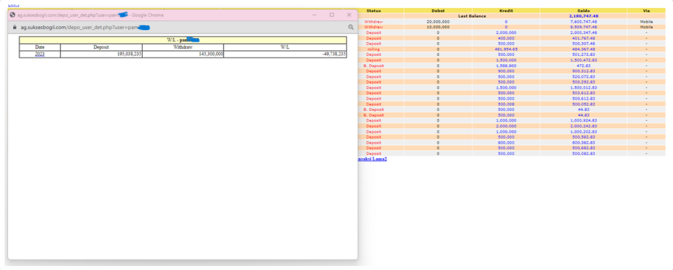The height and width of the screenshot is (270, 673).
Task: Select the -49,738,235 W/L cell
Action: [x=285, y=54]
